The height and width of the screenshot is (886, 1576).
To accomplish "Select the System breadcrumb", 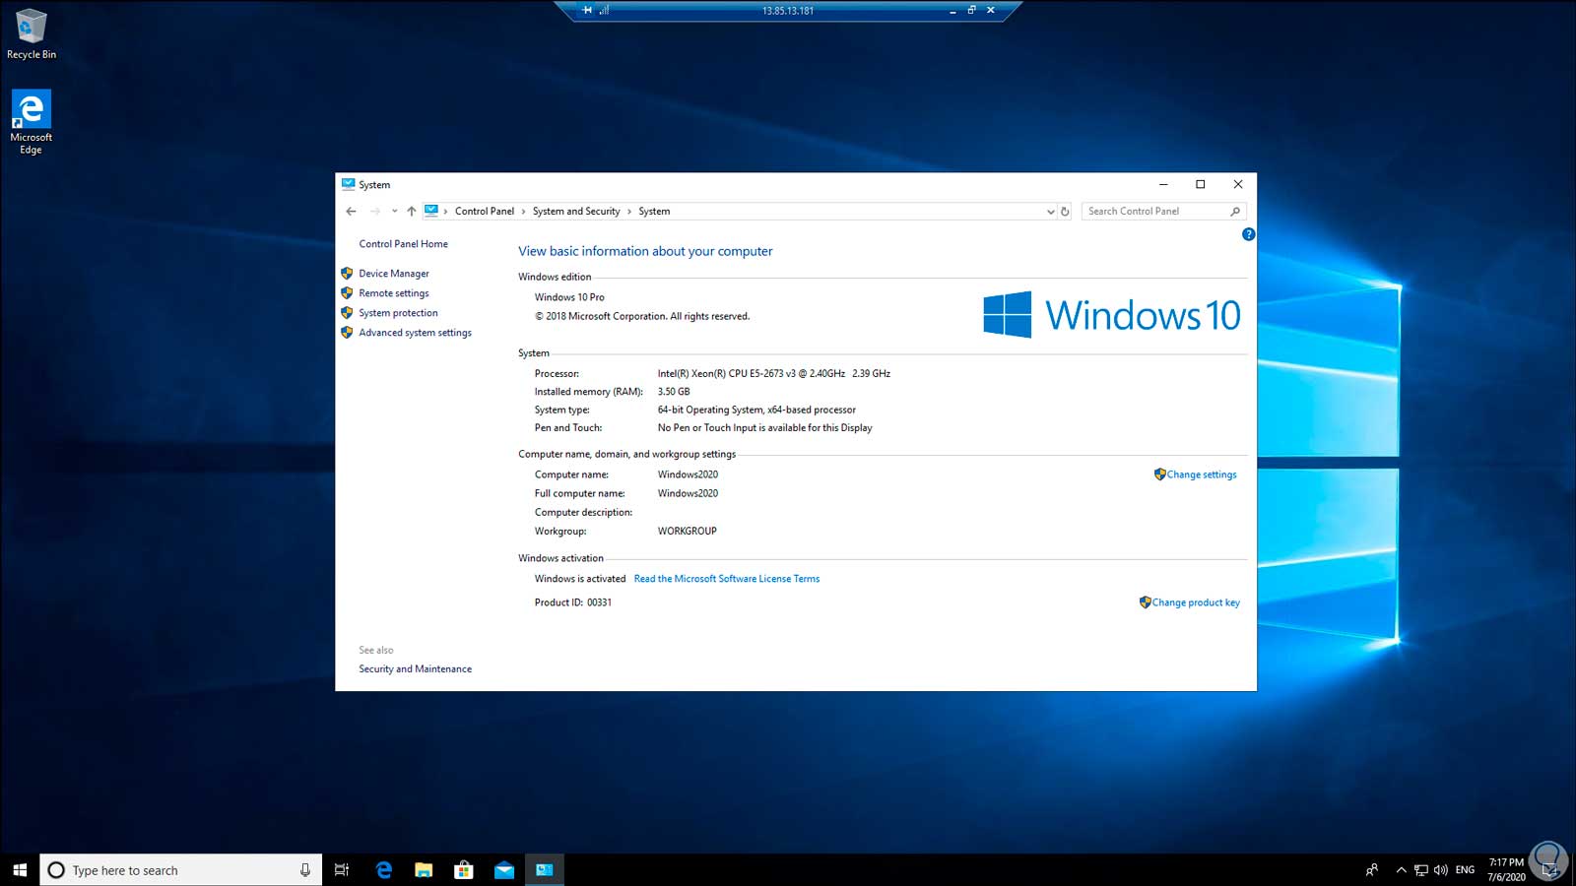I will (x=654, y=212).
